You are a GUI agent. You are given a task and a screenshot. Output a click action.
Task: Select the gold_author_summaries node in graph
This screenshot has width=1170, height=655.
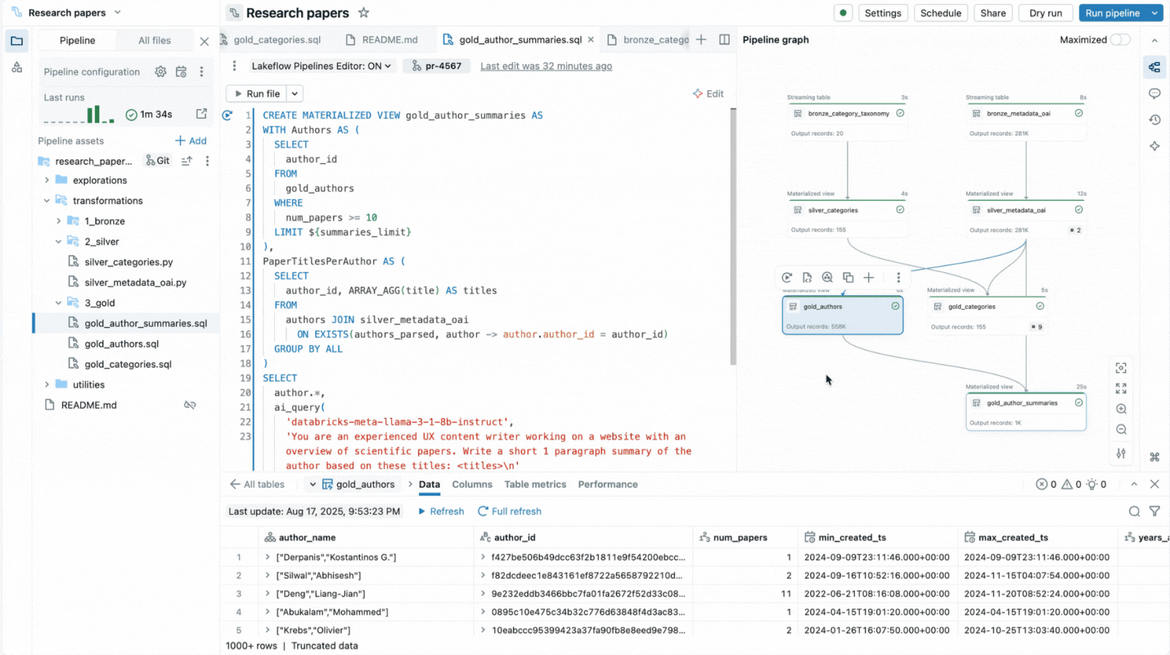point(1025,411)
